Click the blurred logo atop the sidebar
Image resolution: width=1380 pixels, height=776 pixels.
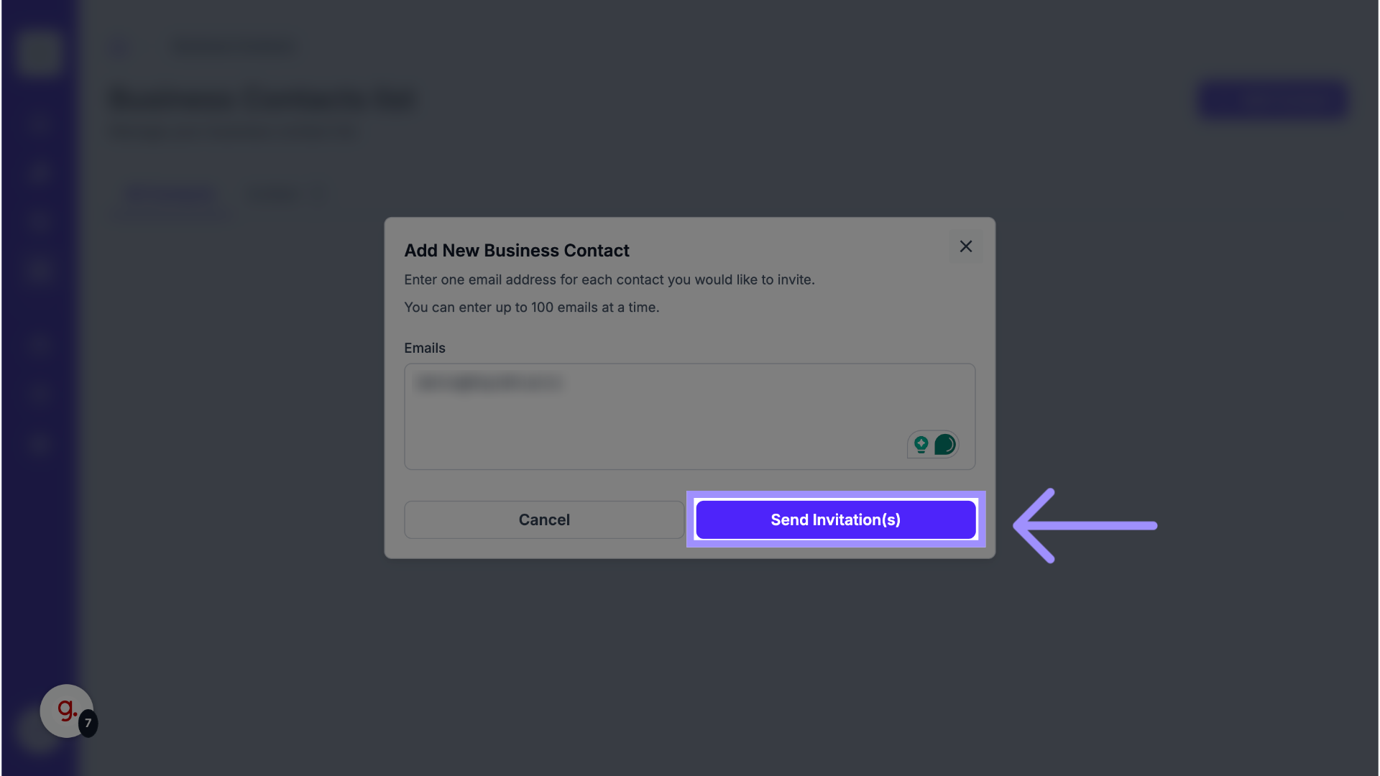pyautogui.click(x=39, y=52)
